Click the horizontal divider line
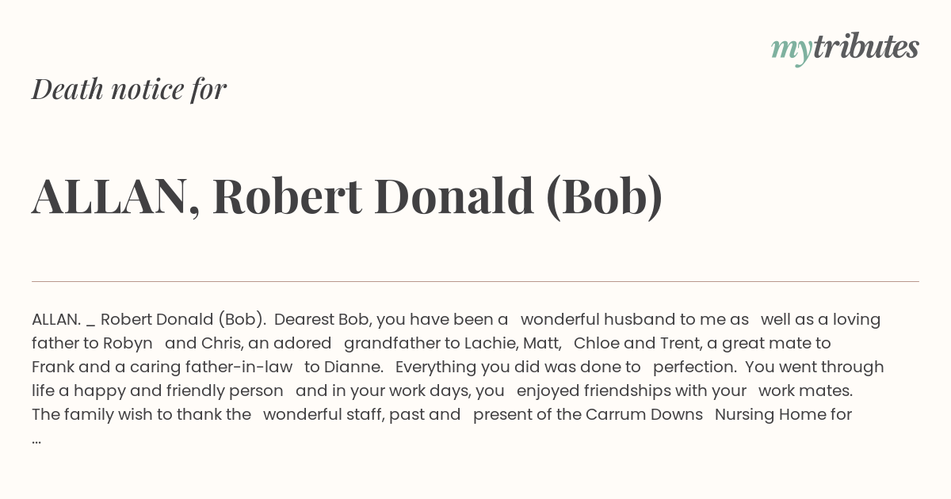Viewport: 951px width, 499px height. click(475, 281)
